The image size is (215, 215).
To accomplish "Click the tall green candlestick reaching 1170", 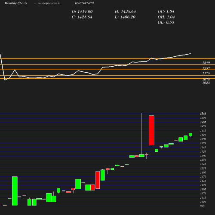I will (15, 191).
